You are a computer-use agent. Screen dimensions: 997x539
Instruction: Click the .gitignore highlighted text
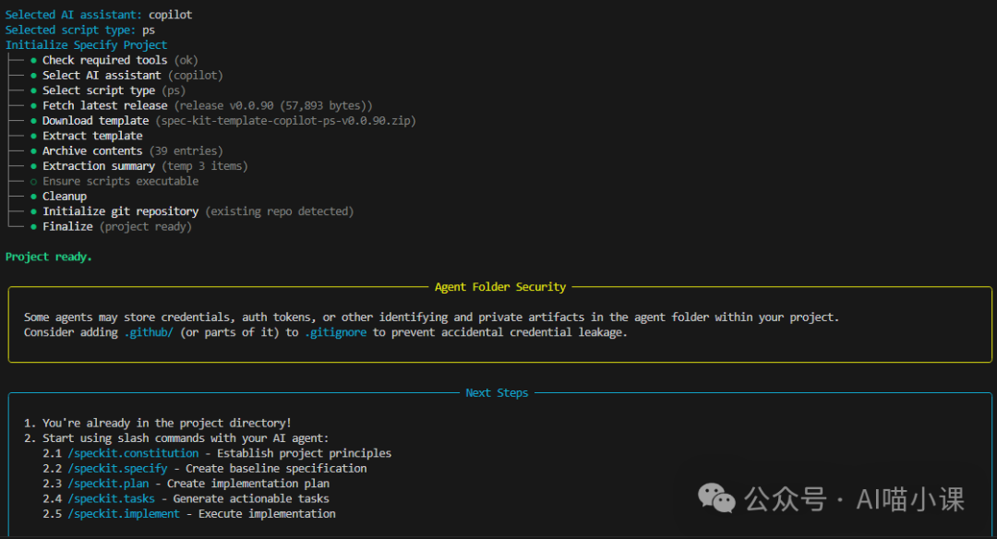(336, 332)
